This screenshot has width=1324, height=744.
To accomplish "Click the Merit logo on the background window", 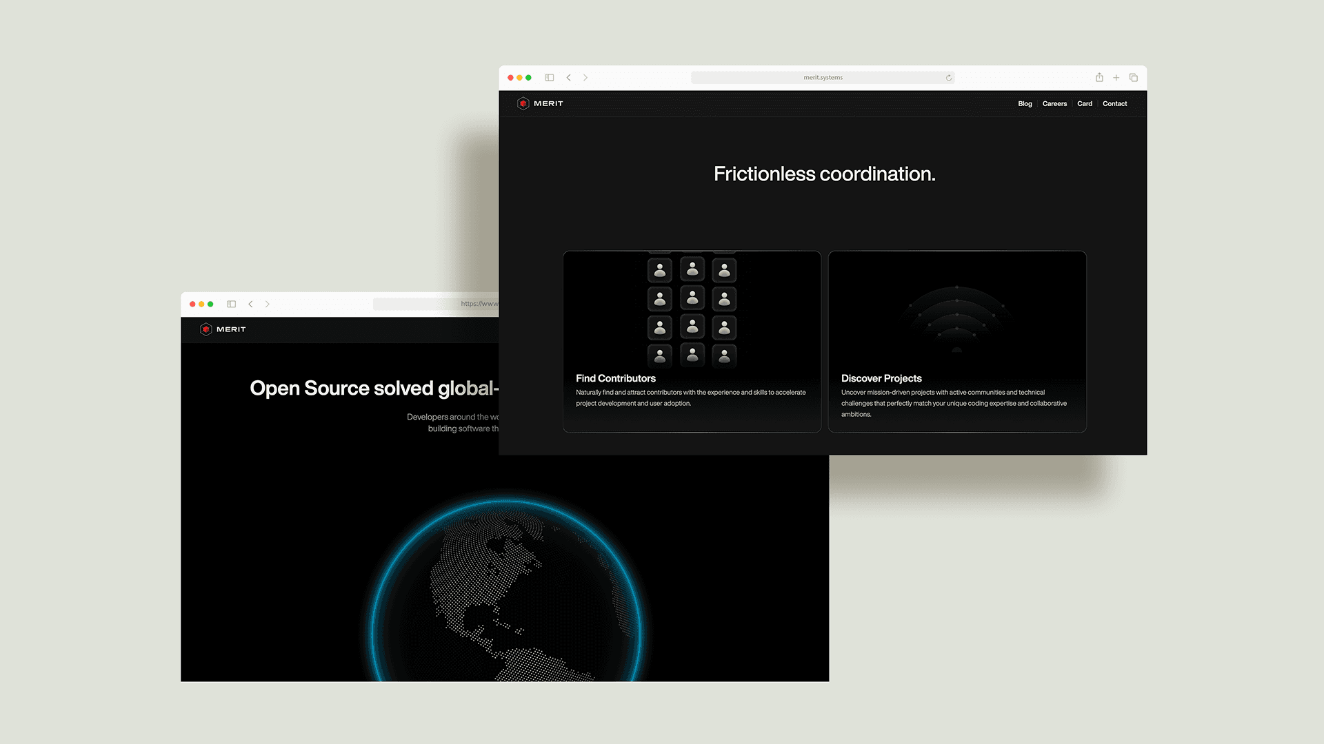I will point(207,329).
